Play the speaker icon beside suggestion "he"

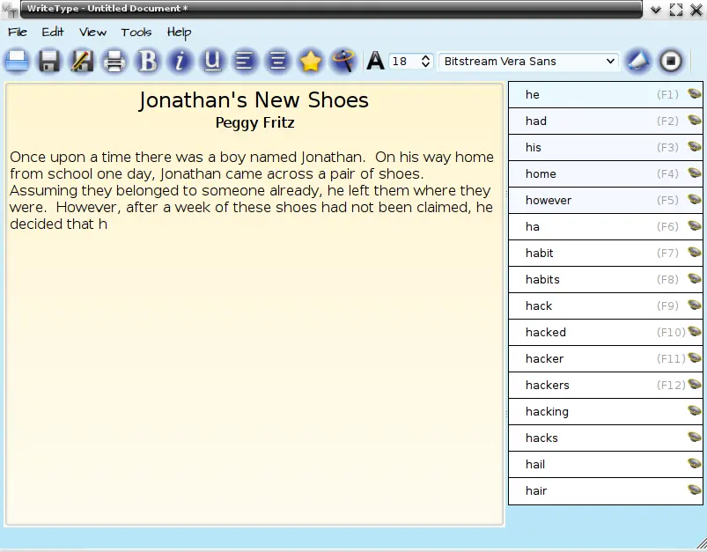(695, 94)
